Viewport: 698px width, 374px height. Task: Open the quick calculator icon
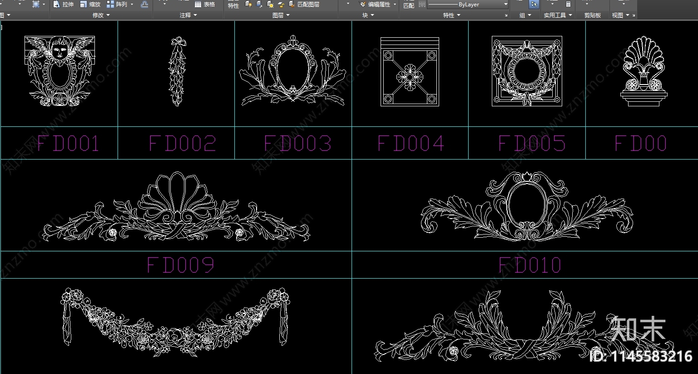(x=568, y=5)
